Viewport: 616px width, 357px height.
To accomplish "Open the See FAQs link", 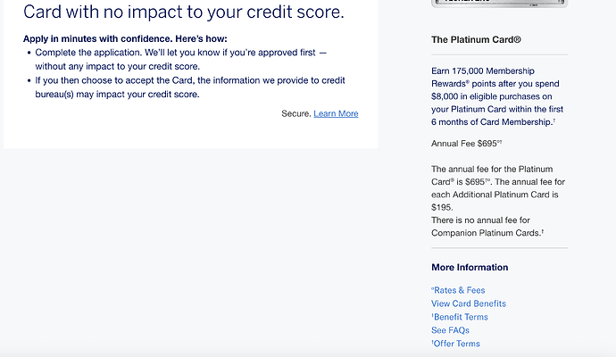I will (x=450, y=330).
